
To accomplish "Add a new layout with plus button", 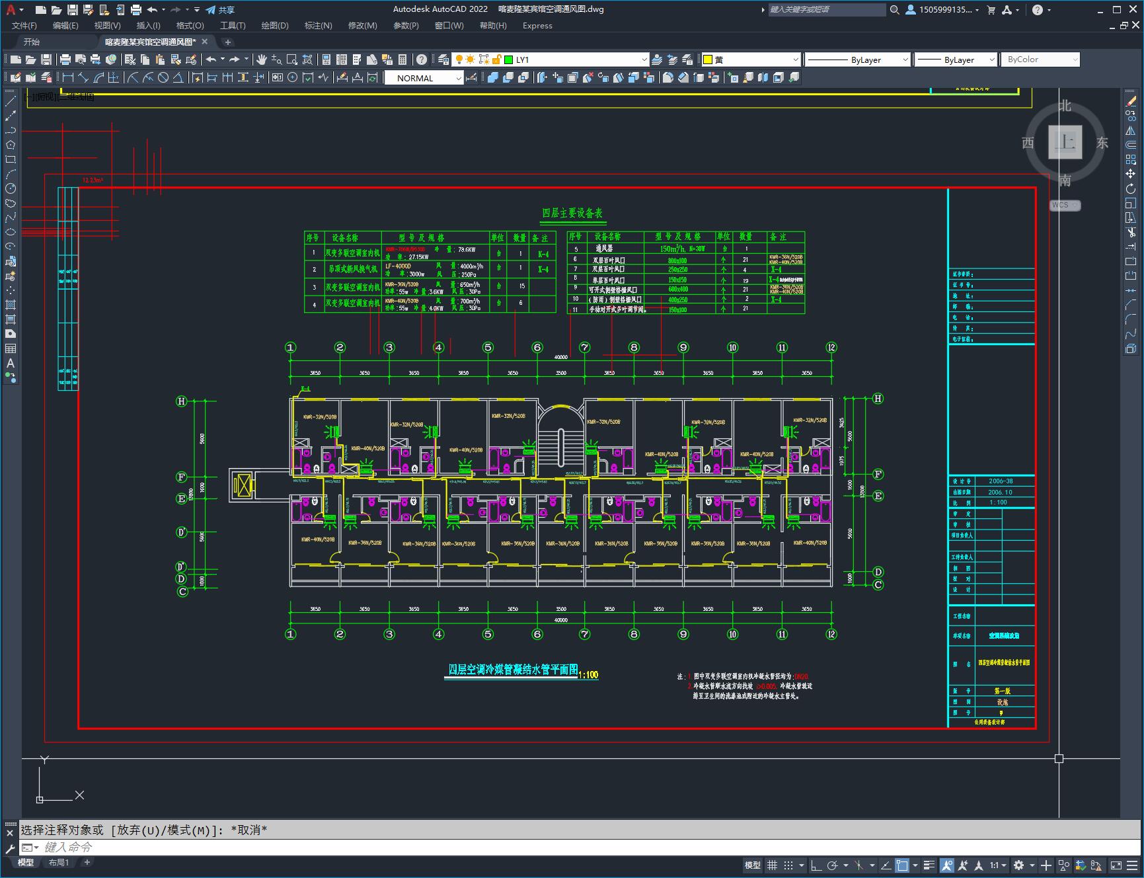I will click(x=87, y=862).
